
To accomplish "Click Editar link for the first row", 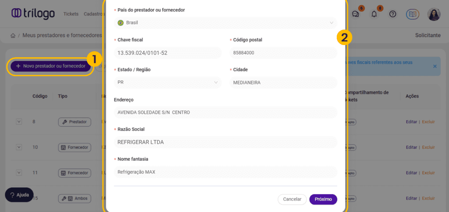I will pos(411,122).
